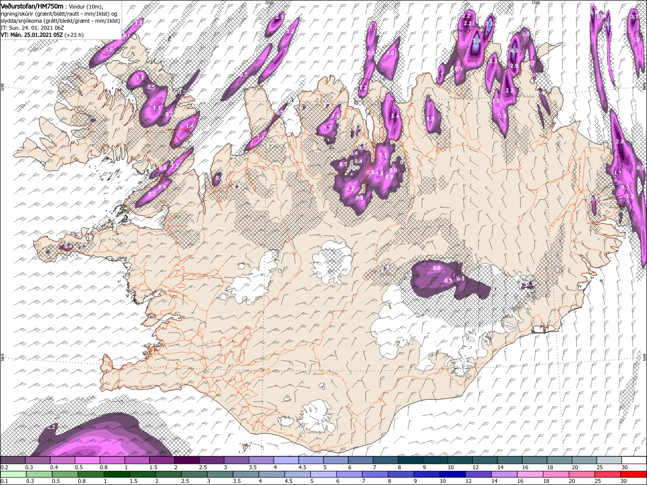Click the 4.3 precipitation value over the northeast
The width and height of the screenshot is (647, 485).
(514, 51)
